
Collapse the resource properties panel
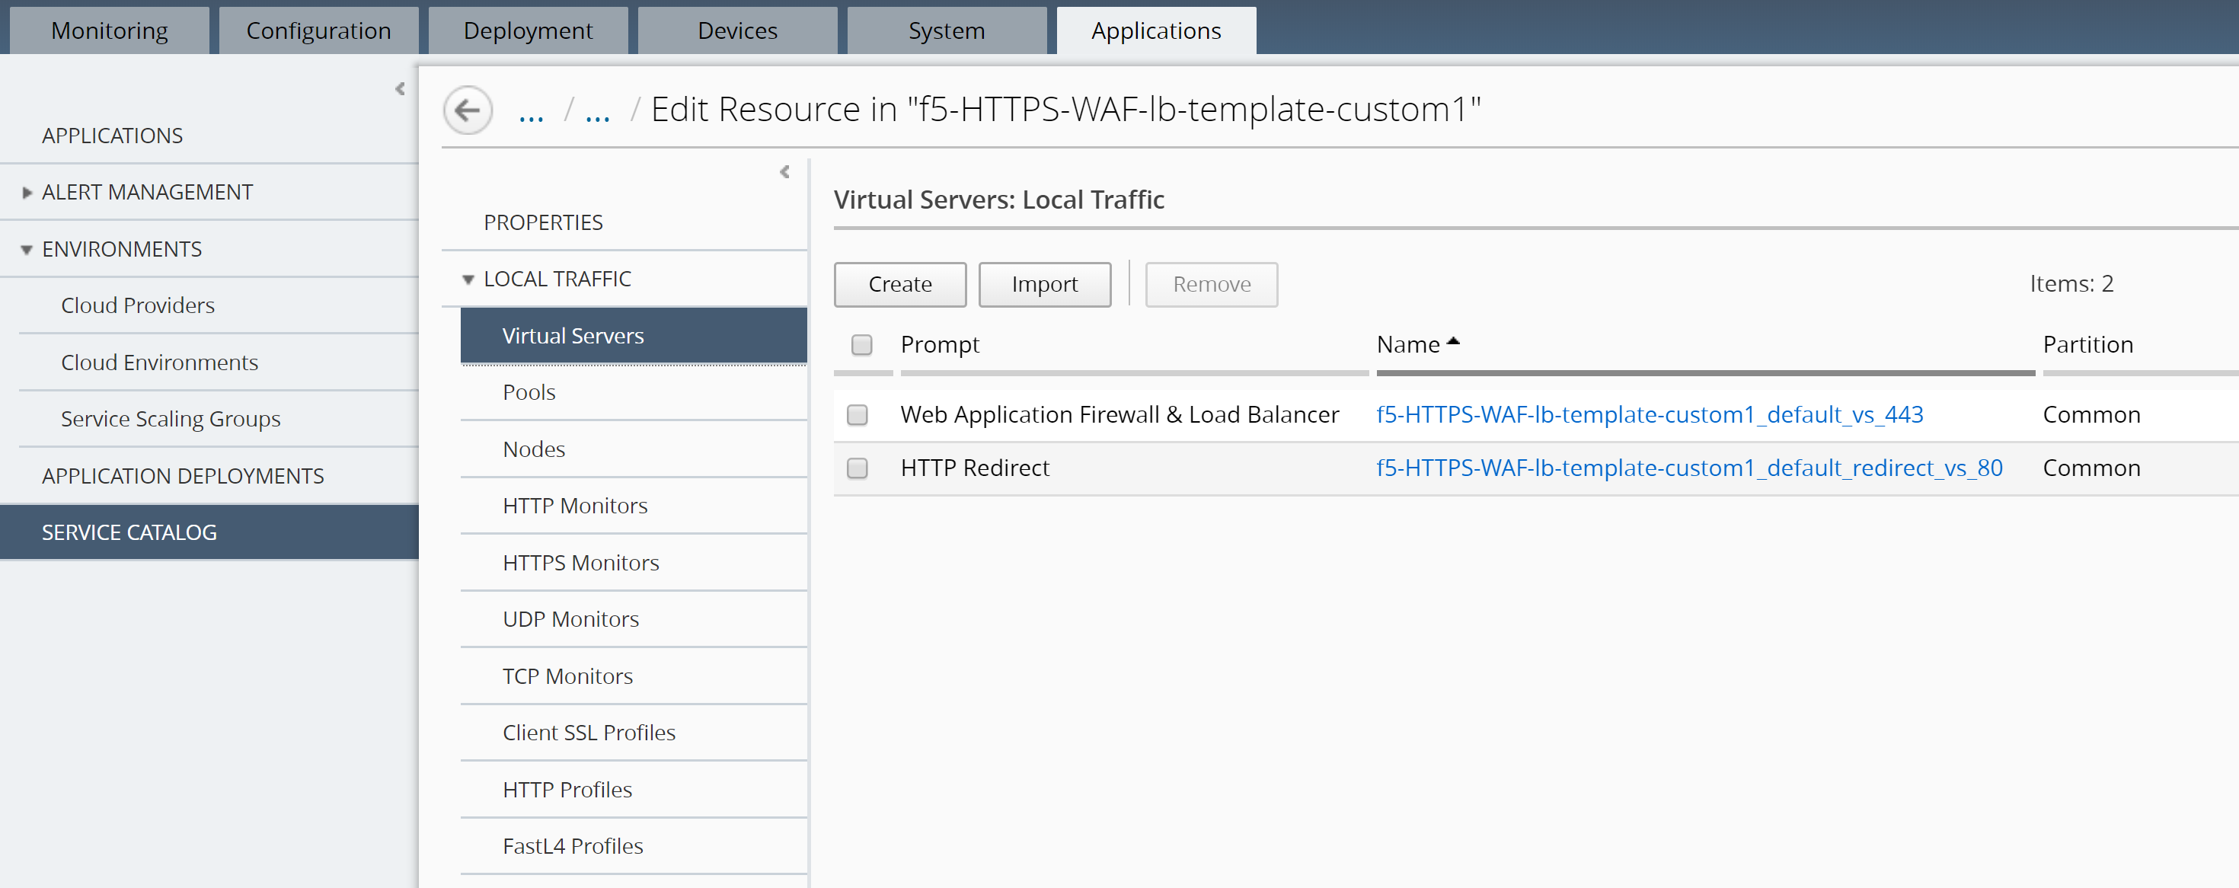tap(785, 172)
